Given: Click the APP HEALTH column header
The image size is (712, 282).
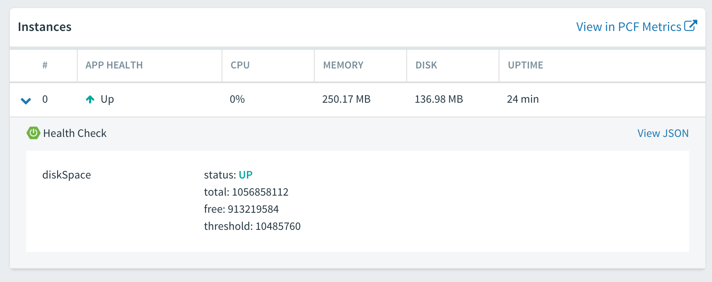Looking at the screenshot, I should (x=114, y=65).
